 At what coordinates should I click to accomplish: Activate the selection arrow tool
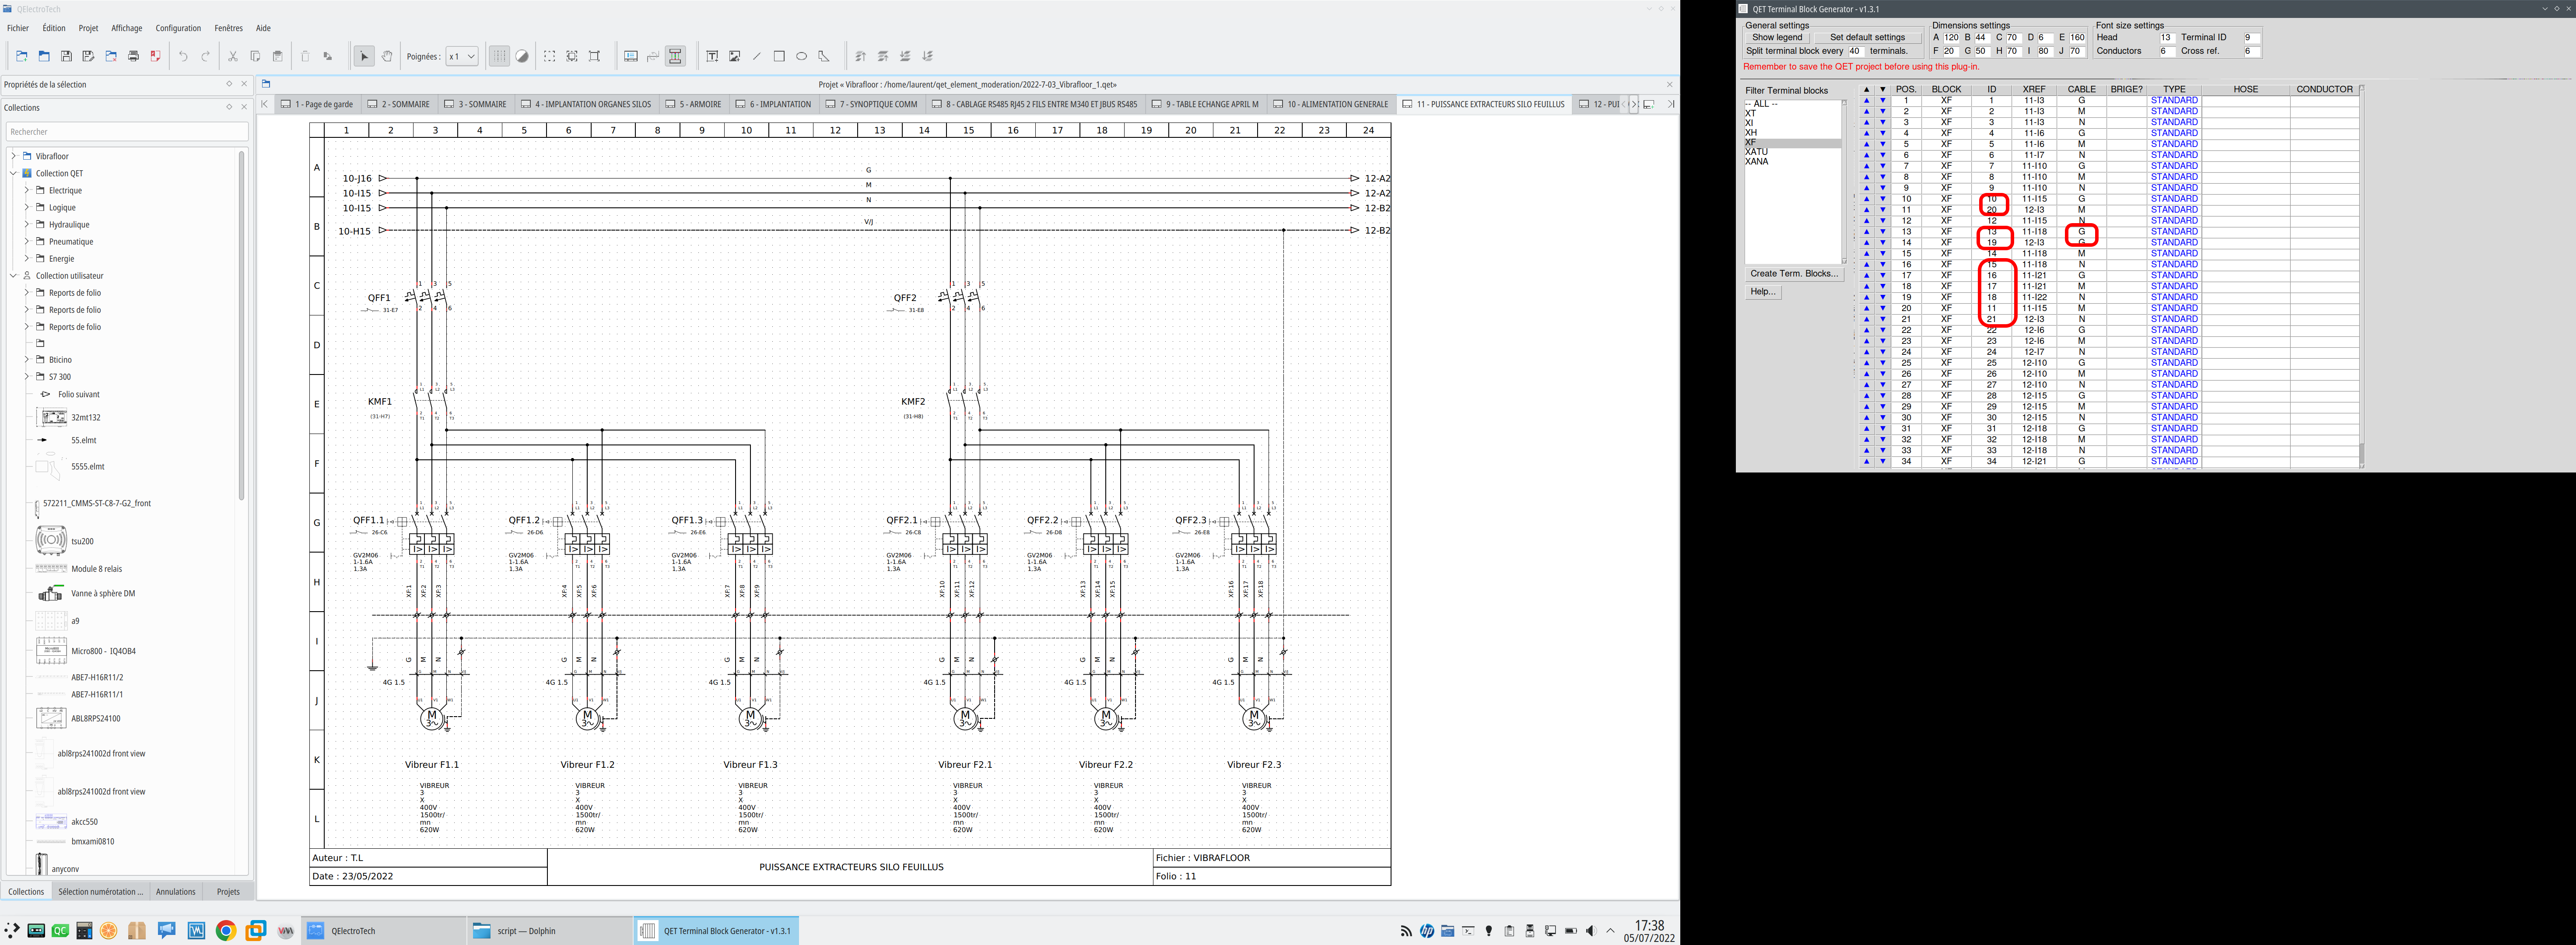tap(364, 56)
